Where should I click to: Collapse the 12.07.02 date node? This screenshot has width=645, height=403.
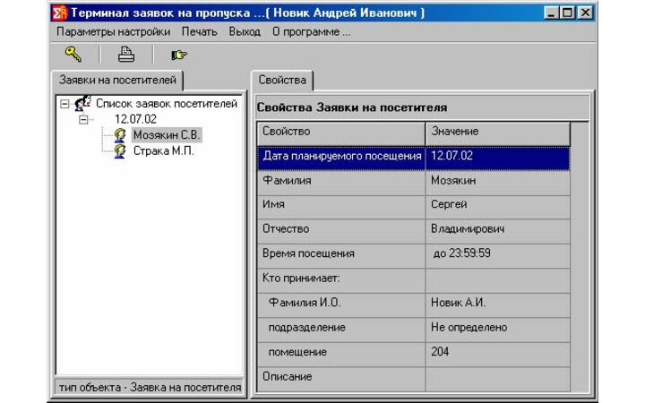(83, 120)
